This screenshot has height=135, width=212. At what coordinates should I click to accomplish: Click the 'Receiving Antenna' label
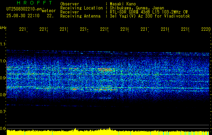[81, 16]
